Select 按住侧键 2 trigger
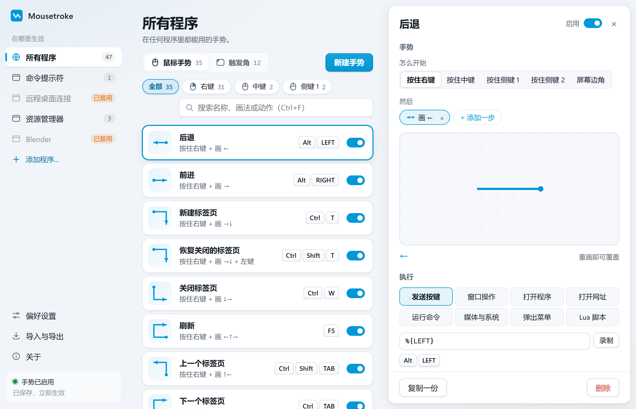The height and width of the screenshot is (409, 636). 548,80
